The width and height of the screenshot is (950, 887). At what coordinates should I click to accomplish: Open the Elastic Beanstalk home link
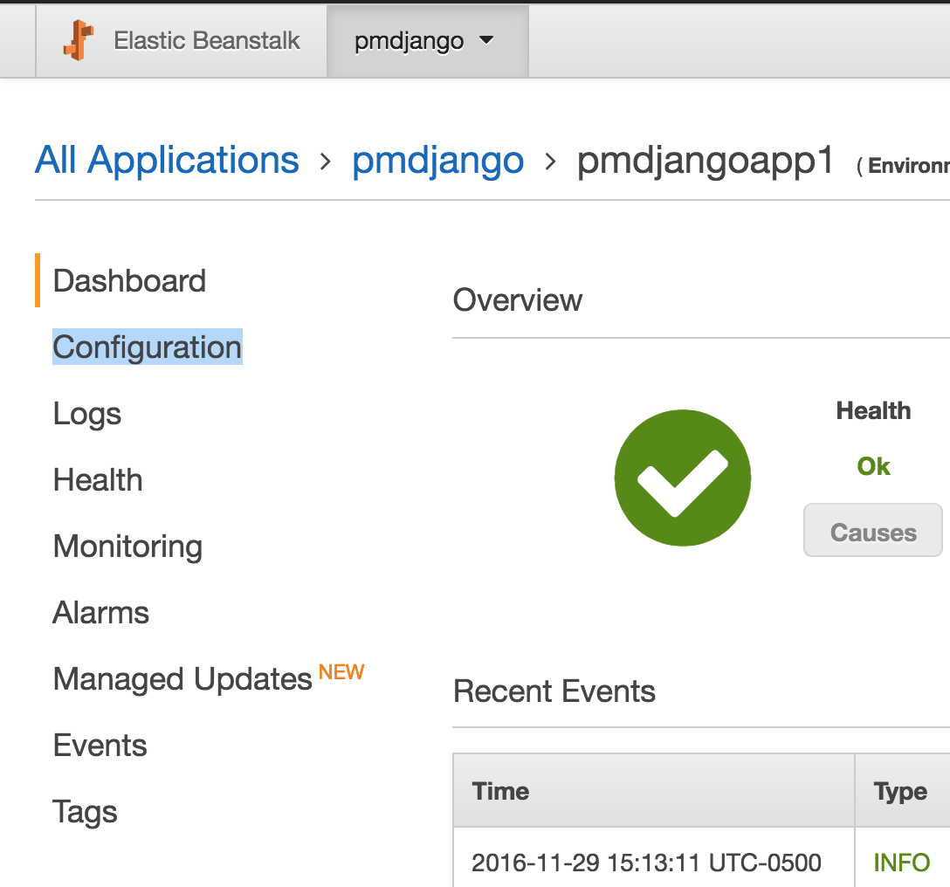point(207,40)
